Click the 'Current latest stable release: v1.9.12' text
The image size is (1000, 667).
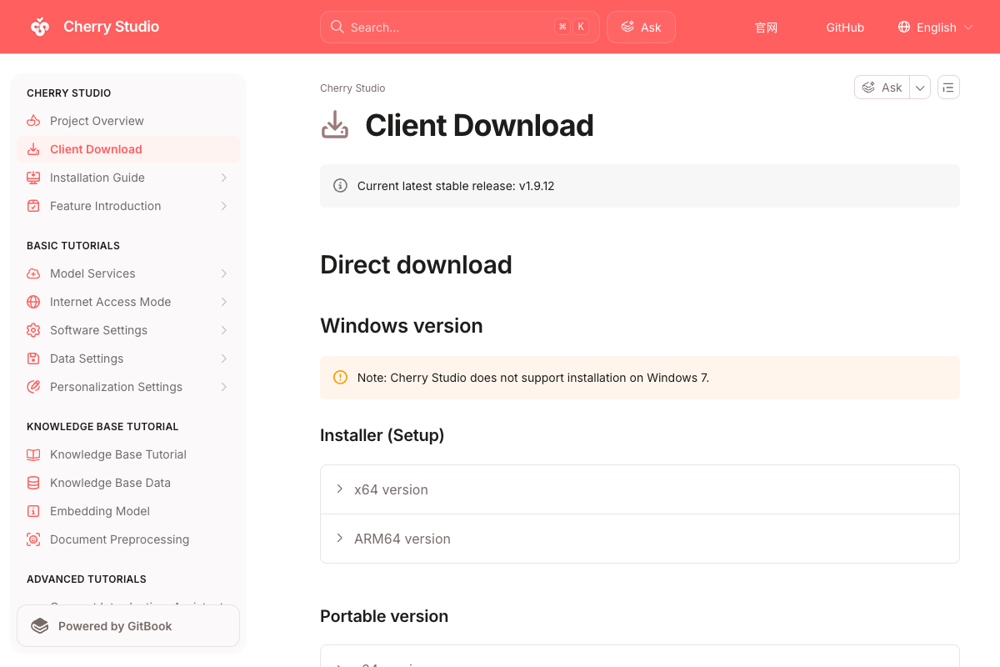pyautogui.click(x=456, y=186)
